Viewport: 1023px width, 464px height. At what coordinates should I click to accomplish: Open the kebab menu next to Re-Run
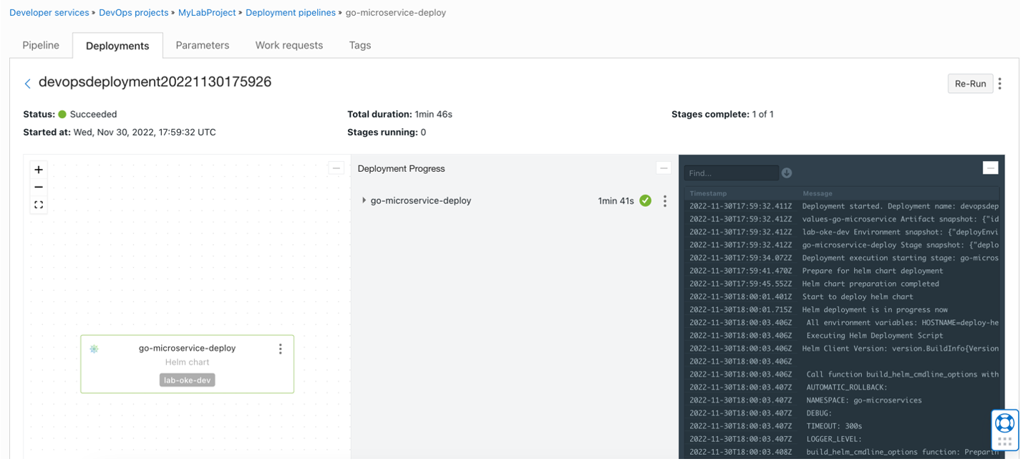click(1000, 84)
